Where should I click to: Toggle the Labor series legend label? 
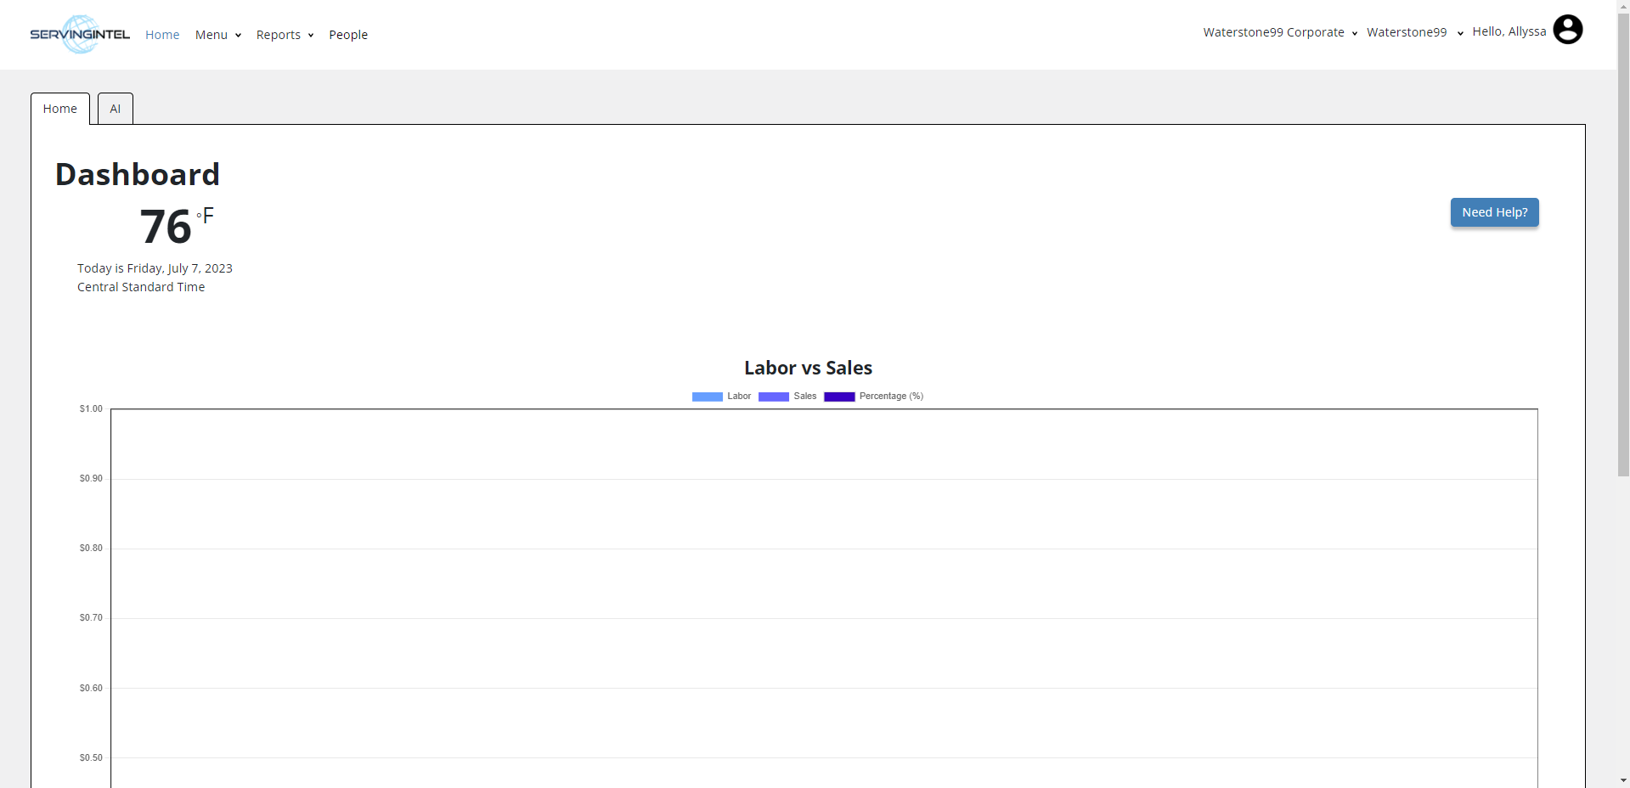739,397
